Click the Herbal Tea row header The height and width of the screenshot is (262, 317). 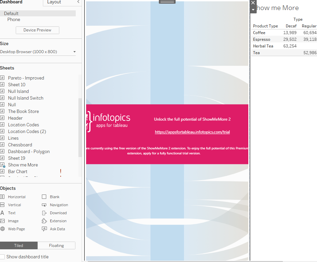(263, 46)
